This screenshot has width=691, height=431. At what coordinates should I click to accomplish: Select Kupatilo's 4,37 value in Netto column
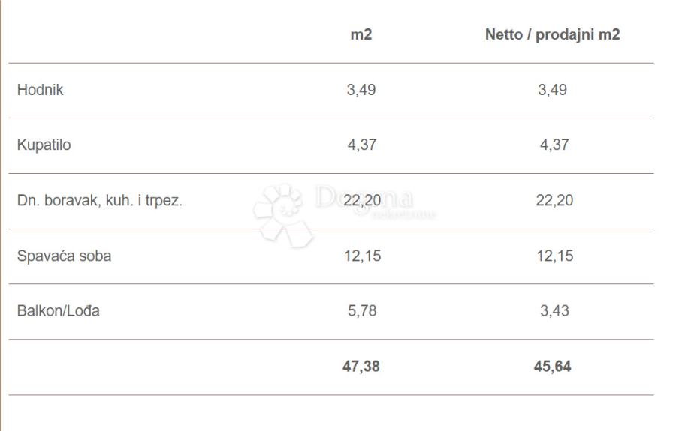pos(554,145)
